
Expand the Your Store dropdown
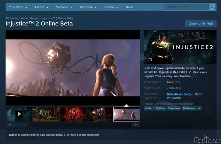18,7
